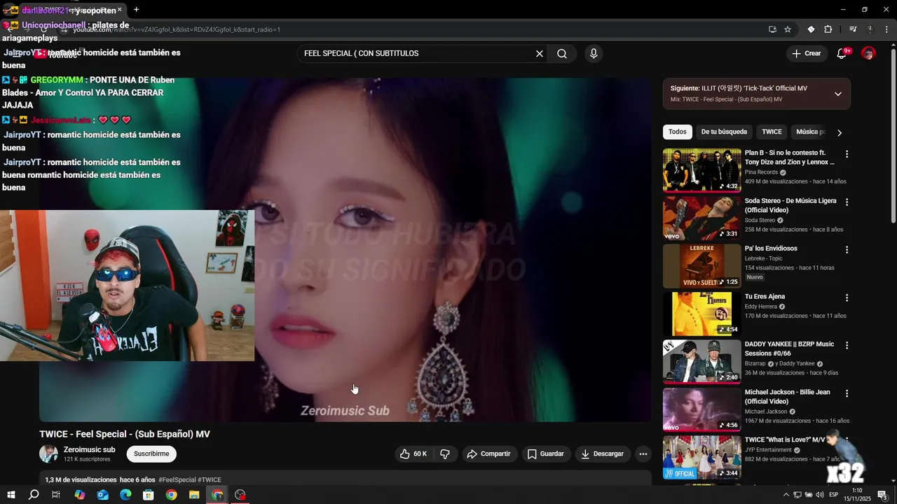Screen dimensions: 897x504
Task: Open File Explorer from taskbar
Action: (x=194, y=495)
